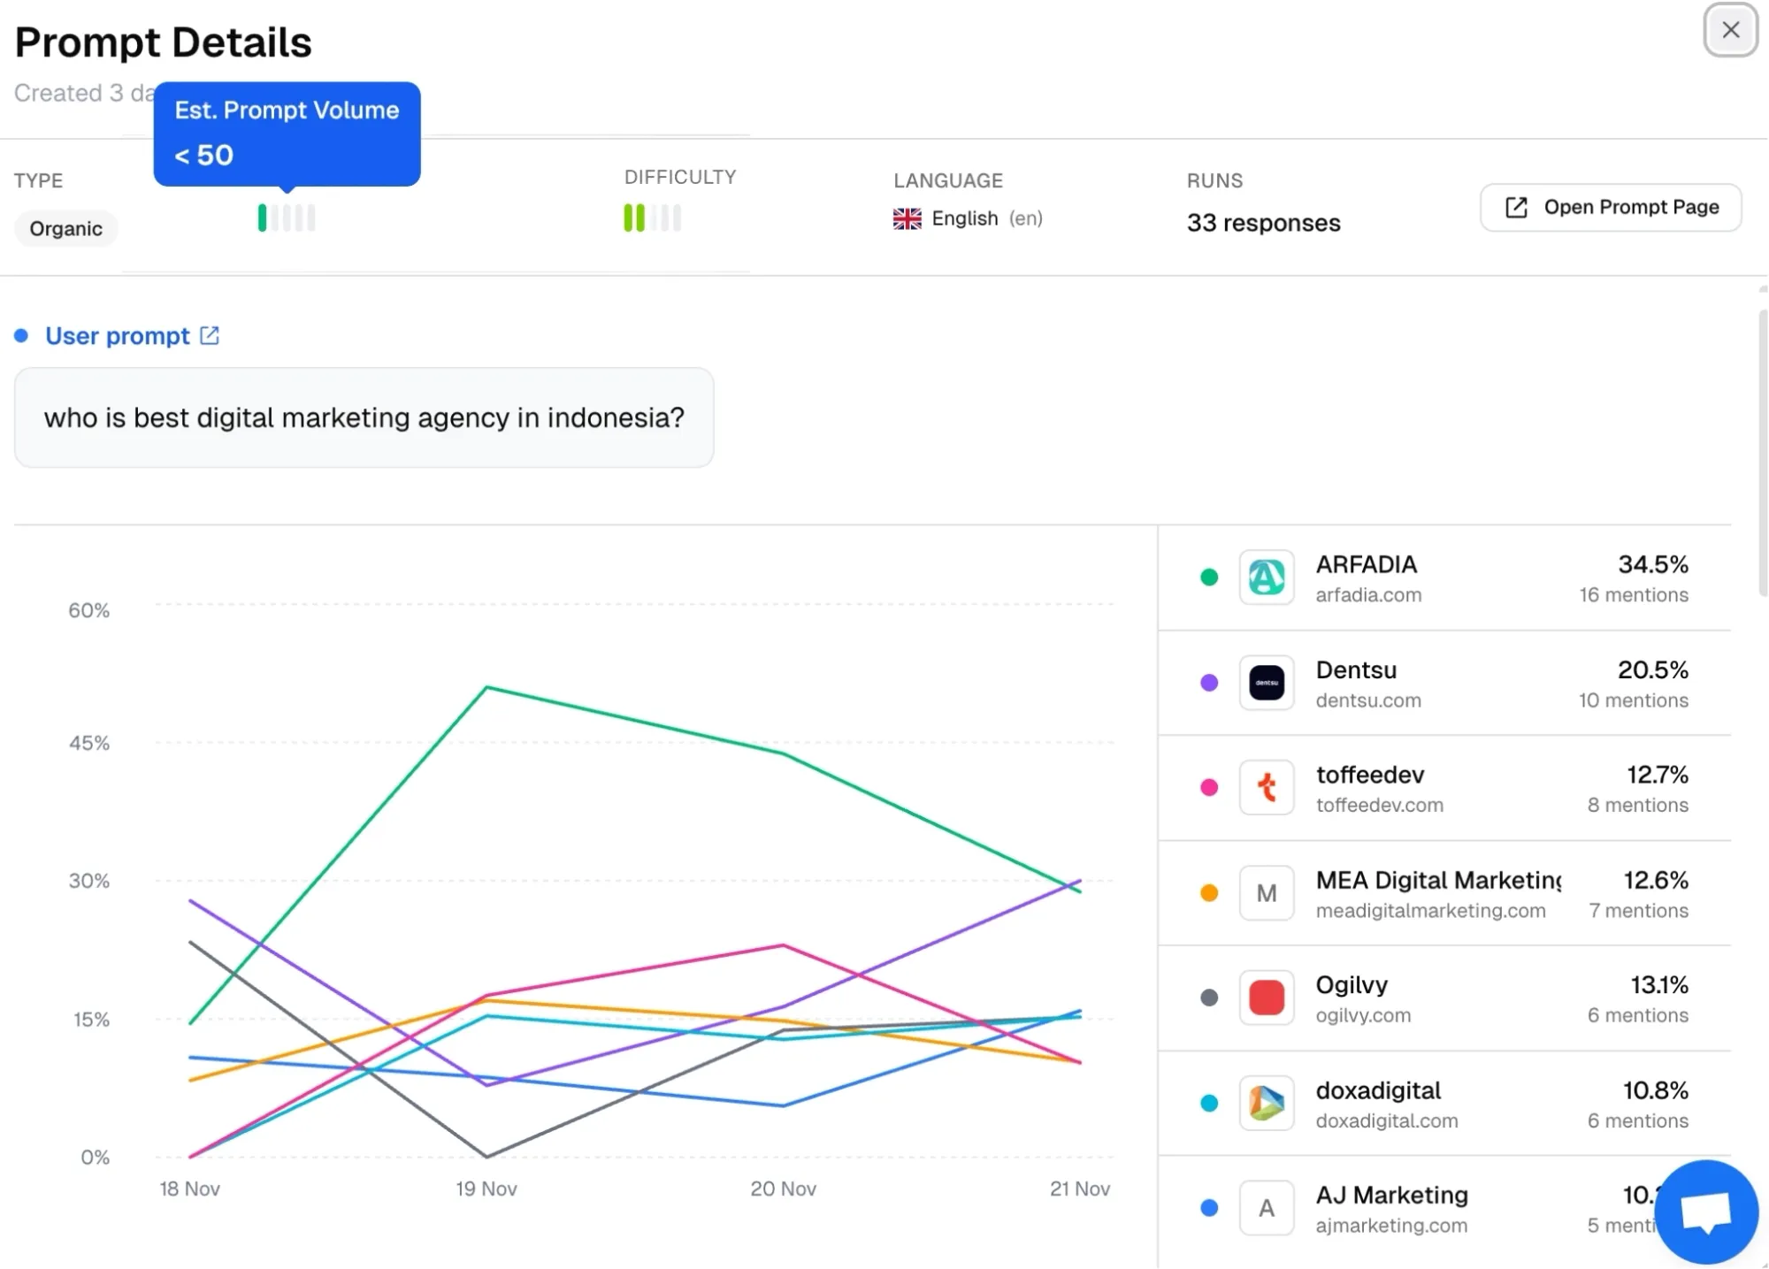
Task: Close the Prompt Details dialog
Action: 1730,30
